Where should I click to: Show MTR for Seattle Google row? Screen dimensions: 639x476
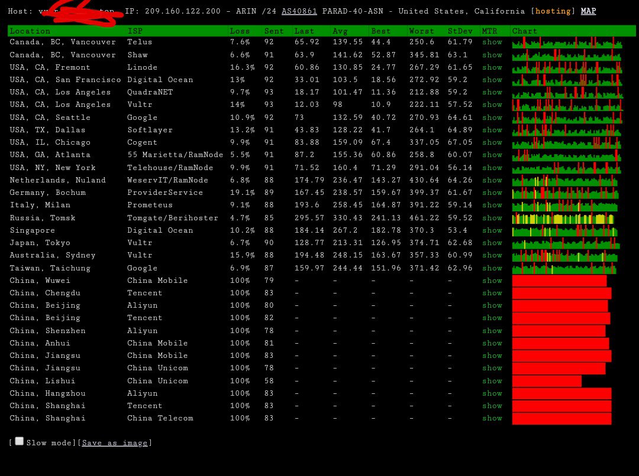point(492,118)
